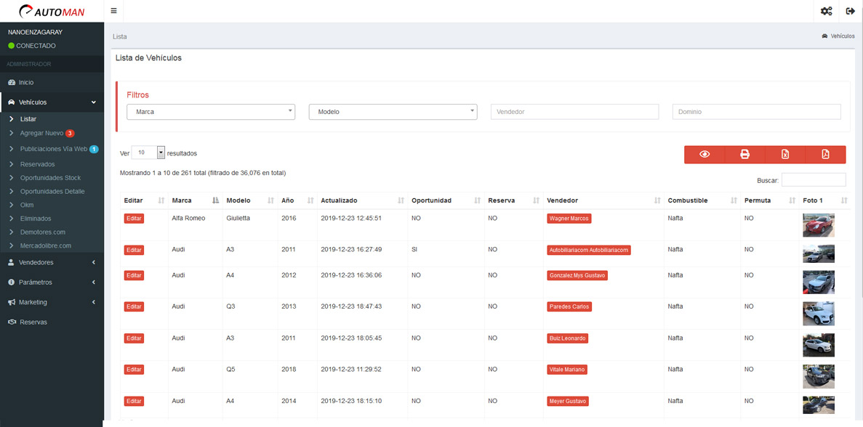863x427 pixels.
Task: Sort table by Año column header
Action: tap(297, 200)
